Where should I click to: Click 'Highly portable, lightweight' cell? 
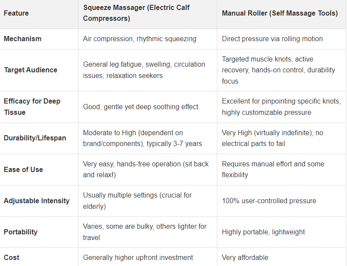point(263,232)
